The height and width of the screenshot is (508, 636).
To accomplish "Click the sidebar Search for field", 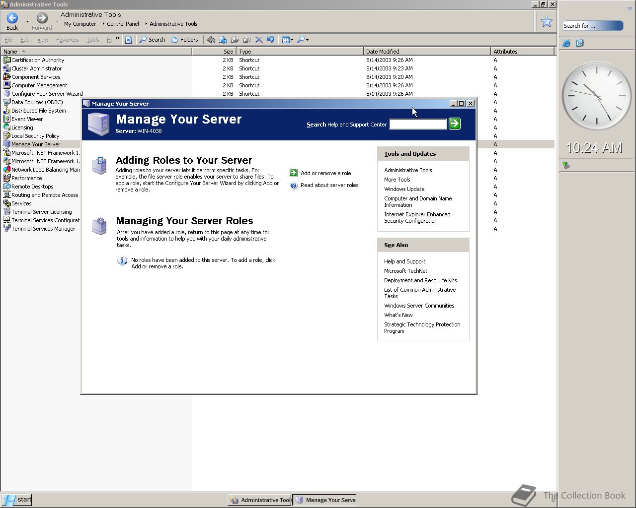I will 592,26.
